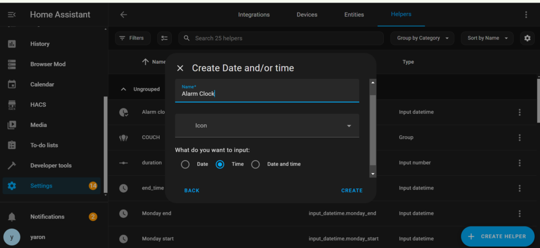Open the Media play icon
The width and height of the screenshot is (540, 248).
(x=12, y=125)
